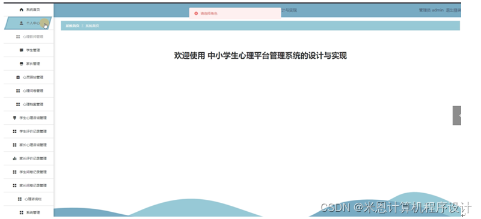481x219 pixels.
Task: Click the gray collapse tab on the right edge
Action: point(457,115)
